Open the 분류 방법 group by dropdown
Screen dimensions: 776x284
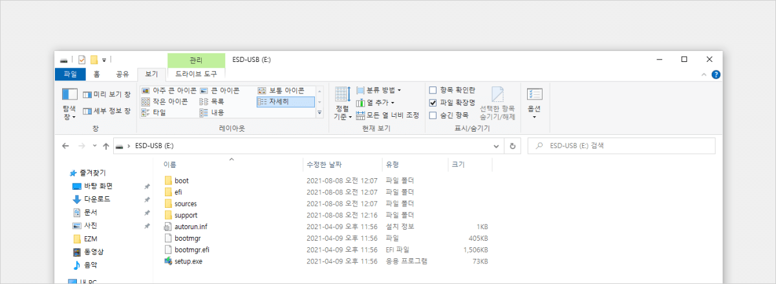coord(378,90)
